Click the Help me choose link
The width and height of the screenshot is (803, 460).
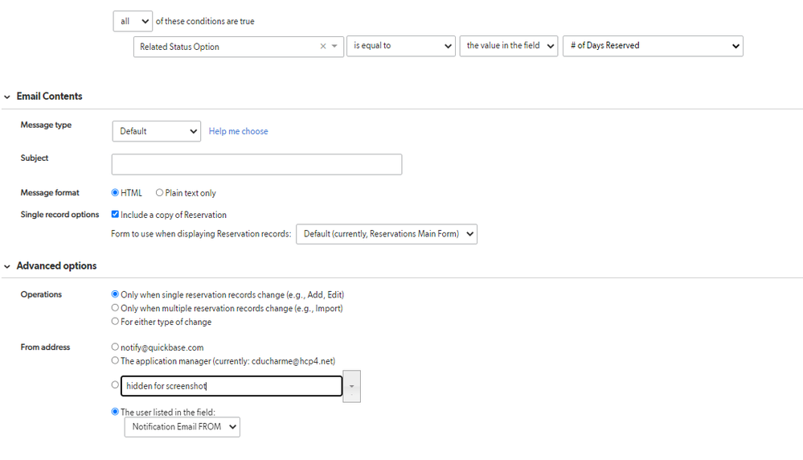[238, 131]
